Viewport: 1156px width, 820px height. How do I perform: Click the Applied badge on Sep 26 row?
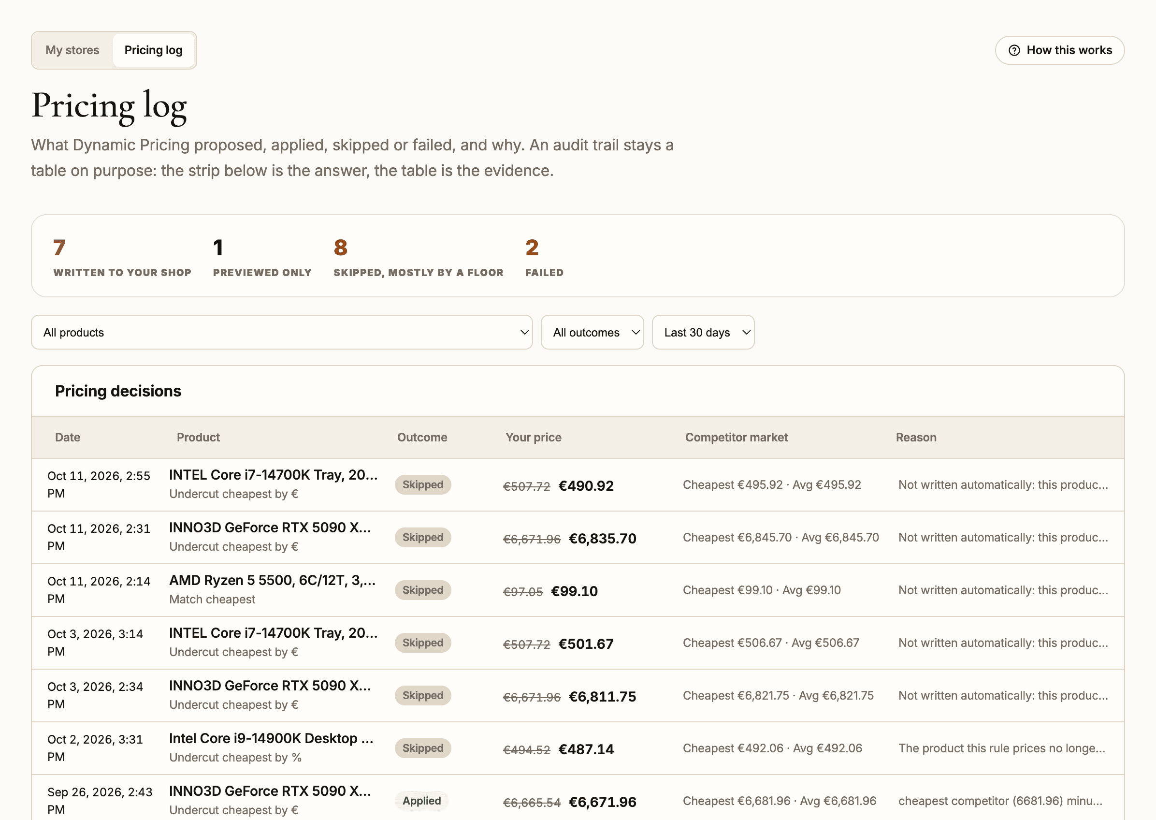[x=422, y=801]
